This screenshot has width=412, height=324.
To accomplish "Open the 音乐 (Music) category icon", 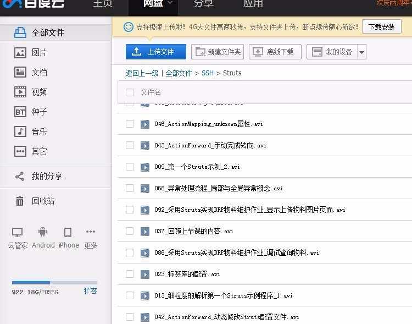I will 20,131.
